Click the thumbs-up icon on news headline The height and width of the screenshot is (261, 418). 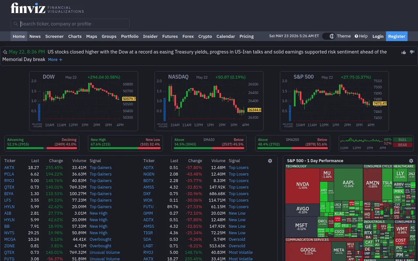(404, 52)
